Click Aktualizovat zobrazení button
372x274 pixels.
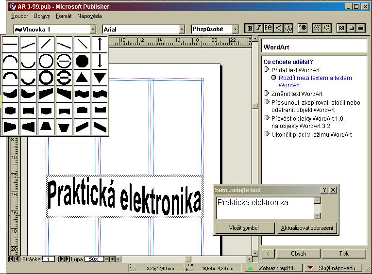coord(307,228)
